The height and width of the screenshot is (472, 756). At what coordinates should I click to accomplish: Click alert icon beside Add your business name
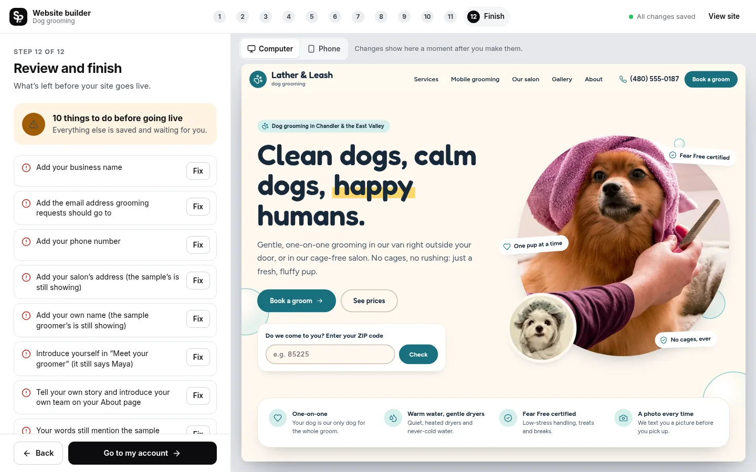pyautogui.click(x=26, y=168)
